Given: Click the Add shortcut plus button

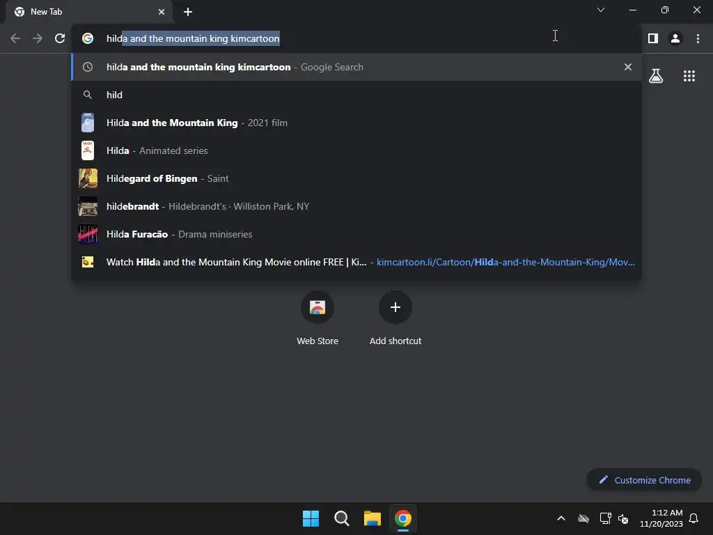Looking at the screenshot, I should (395, 307).
